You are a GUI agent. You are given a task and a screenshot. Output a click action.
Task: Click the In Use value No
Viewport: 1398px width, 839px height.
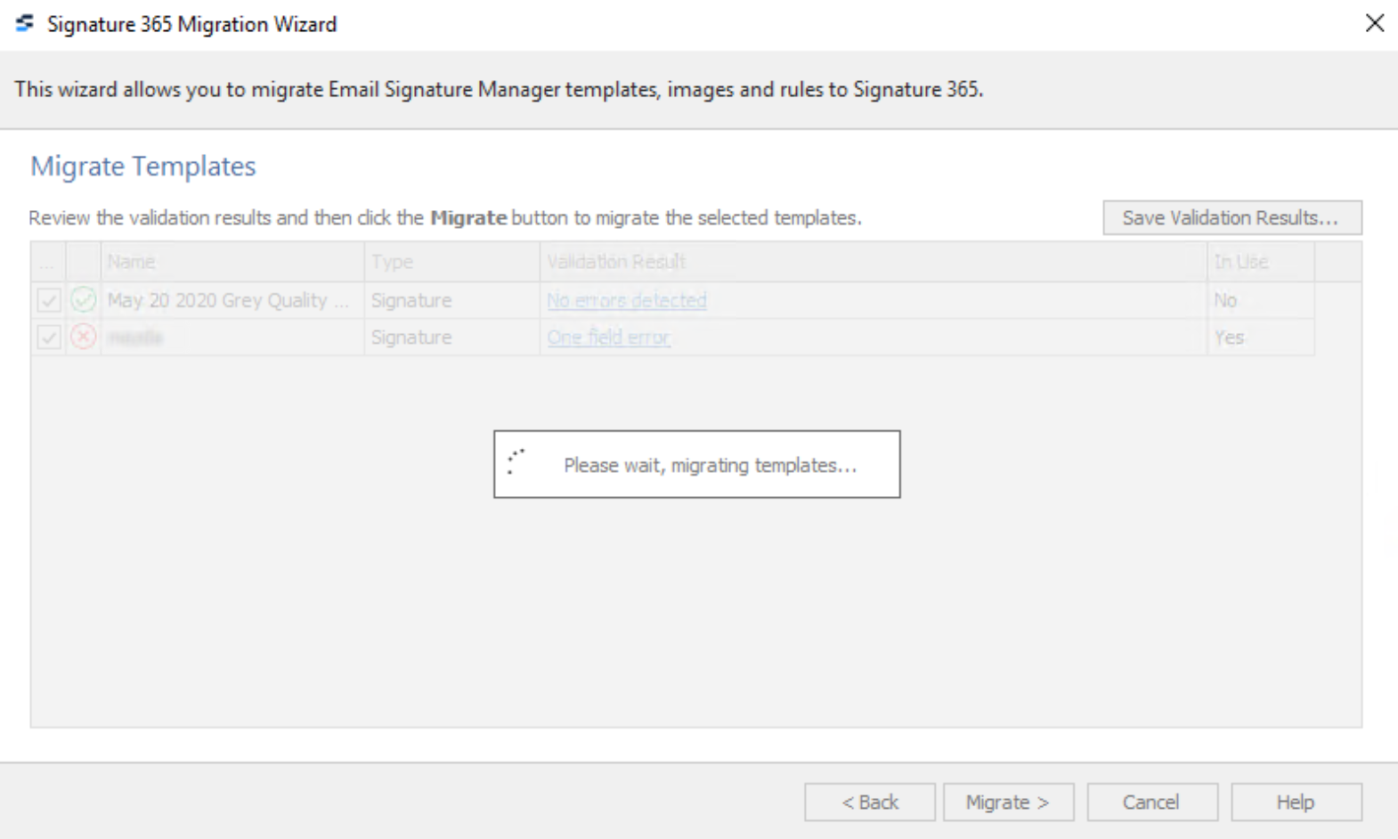(1225, 300)
